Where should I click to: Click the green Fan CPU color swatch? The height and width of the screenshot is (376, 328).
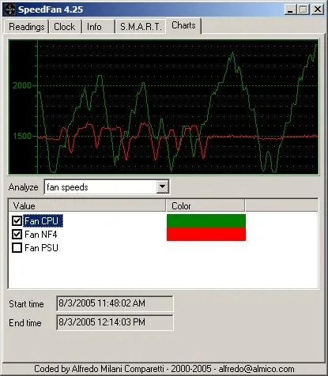[x=206, y=221]
